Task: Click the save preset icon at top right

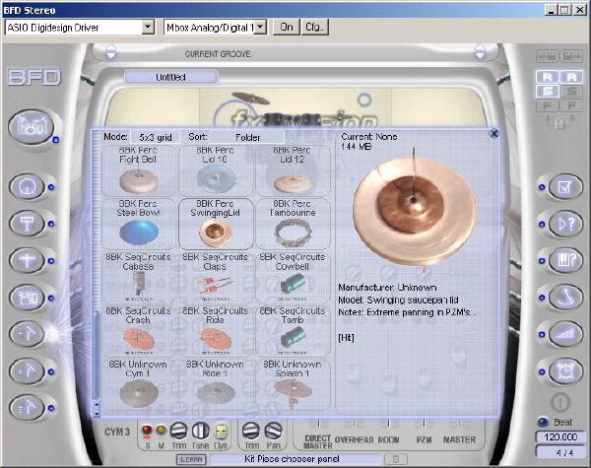Action: [x=571, y=56]
